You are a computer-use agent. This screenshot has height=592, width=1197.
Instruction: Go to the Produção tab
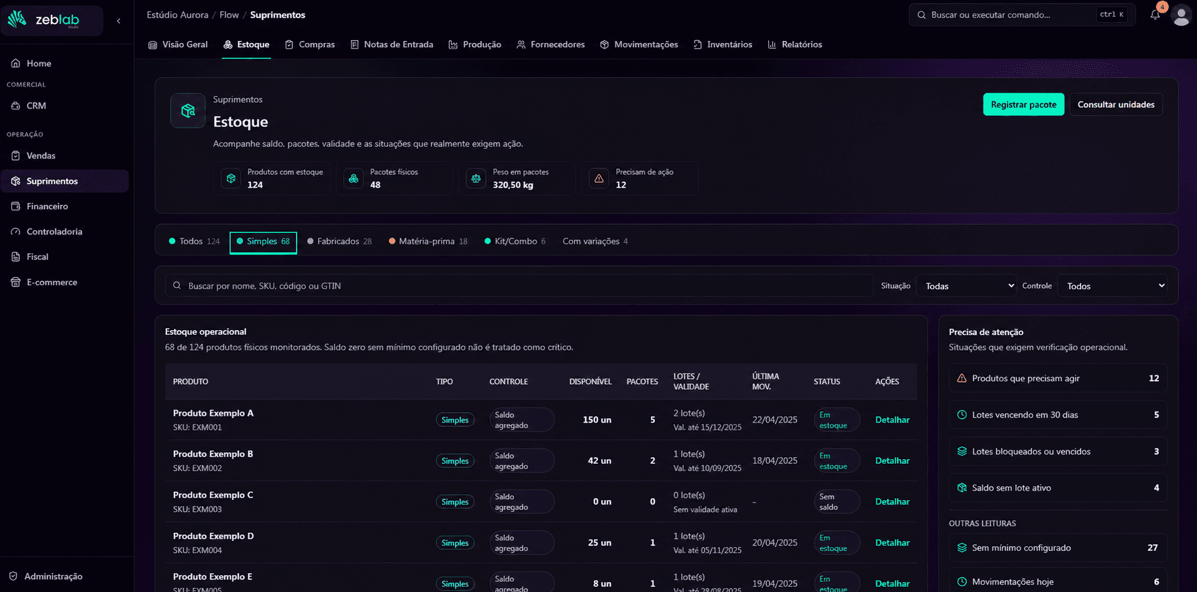(475, 44)
